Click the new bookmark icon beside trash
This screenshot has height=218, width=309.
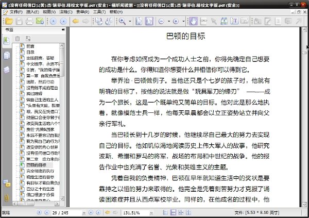click(28, 39)
